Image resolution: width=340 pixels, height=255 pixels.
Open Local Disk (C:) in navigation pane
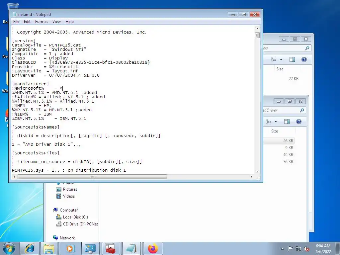tap(75, 217)
